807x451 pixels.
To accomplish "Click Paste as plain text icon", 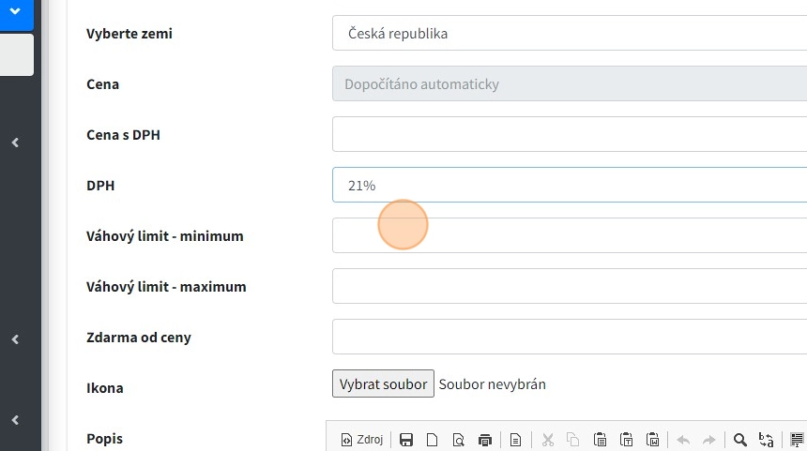I will [x=627, y=440].
